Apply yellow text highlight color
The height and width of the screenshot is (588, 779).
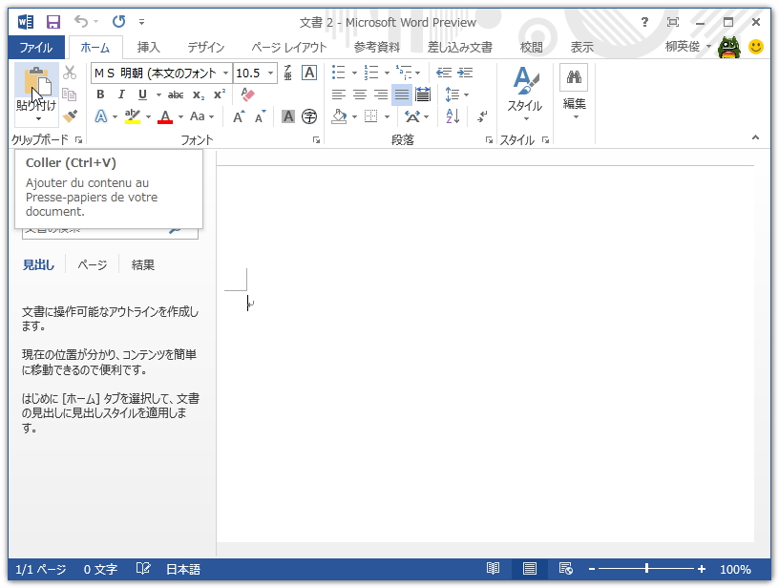tap(132, 116)
